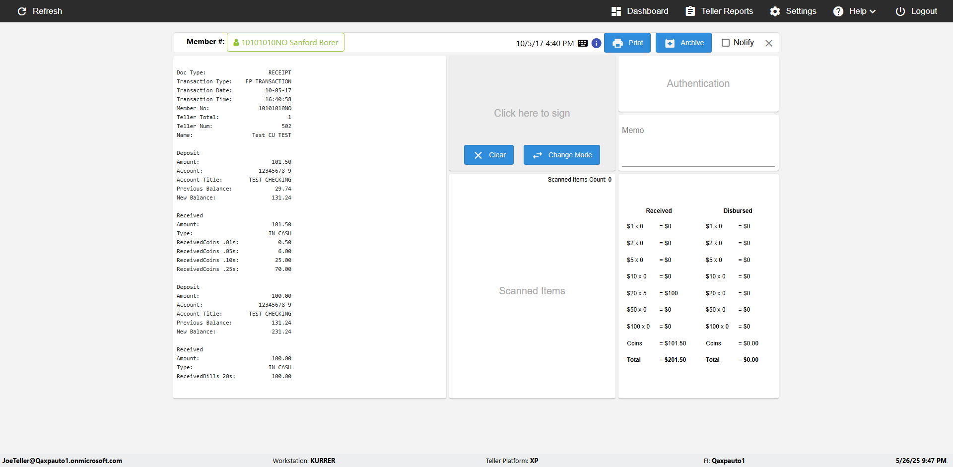953x467 pixels.
Task: Click the Teller Num 502 line
Action: click(234, 126)
